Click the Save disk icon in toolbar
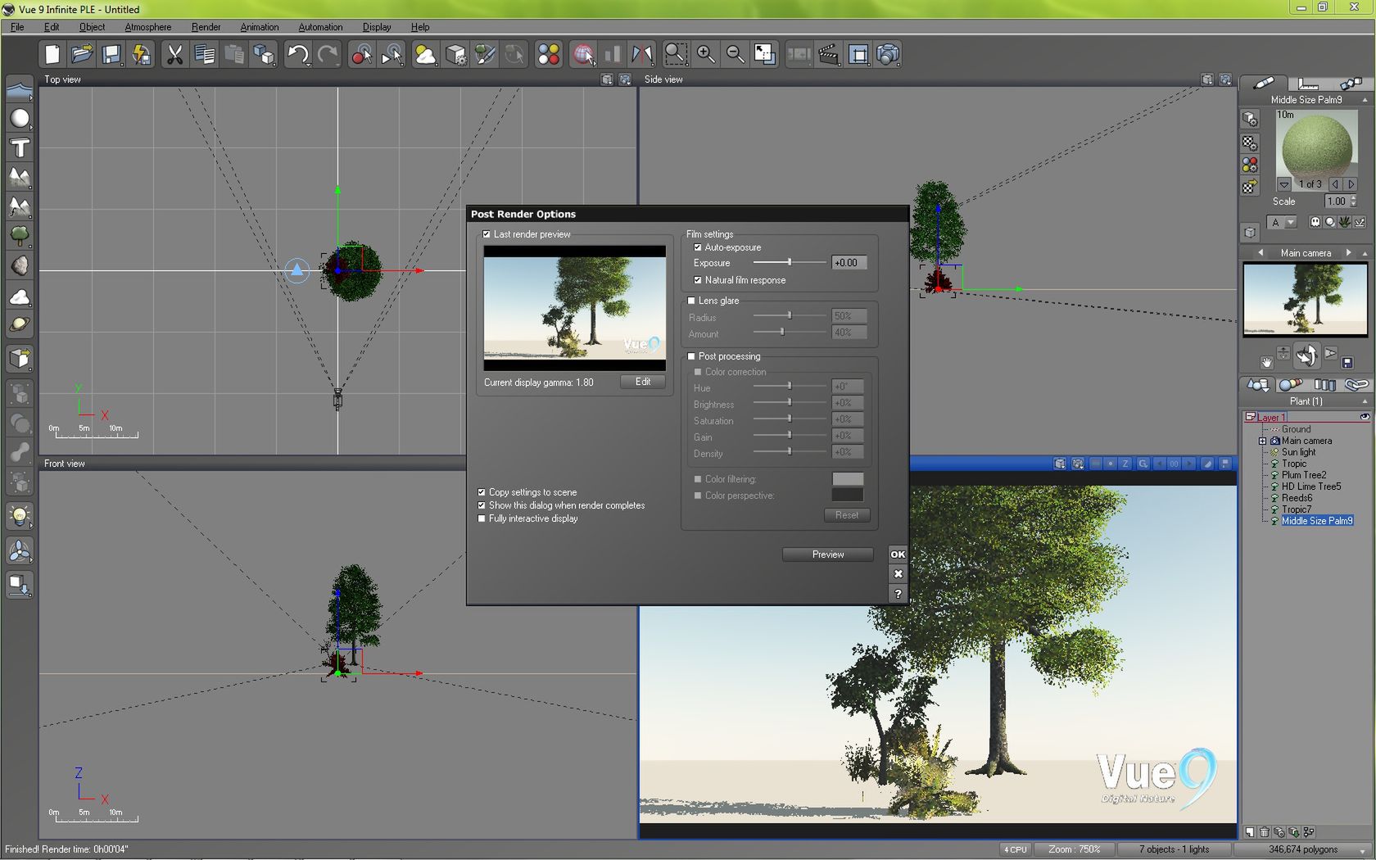This screenshot has width=1376, height=860. pyautogui.click(x=111, y=55)
